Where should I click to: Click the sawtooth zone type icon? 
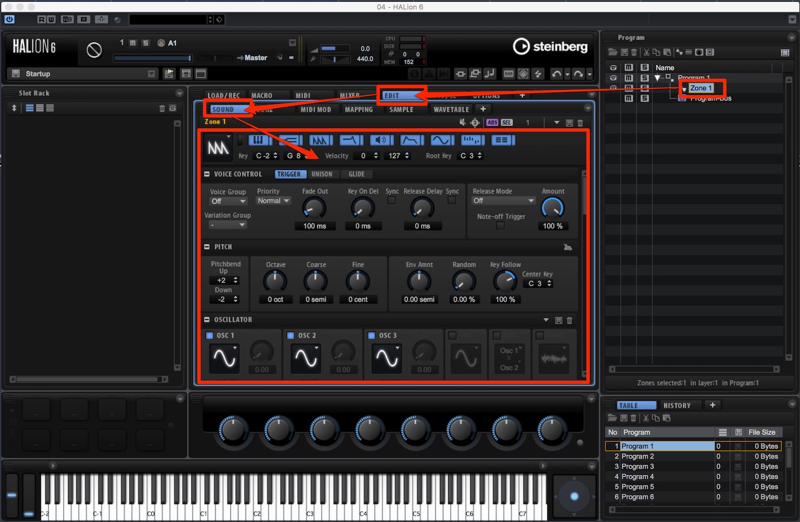pyautogui.click(x=218, y=147)
